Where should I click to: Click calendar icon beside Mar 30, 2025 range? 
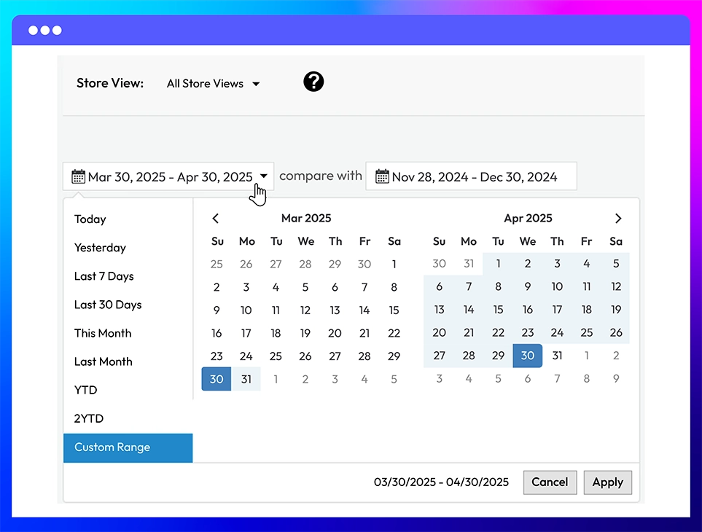78,176
